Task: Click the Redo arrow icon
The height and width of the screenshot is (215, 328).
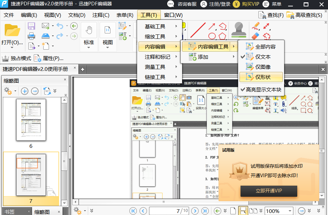Action: [60, 36]
